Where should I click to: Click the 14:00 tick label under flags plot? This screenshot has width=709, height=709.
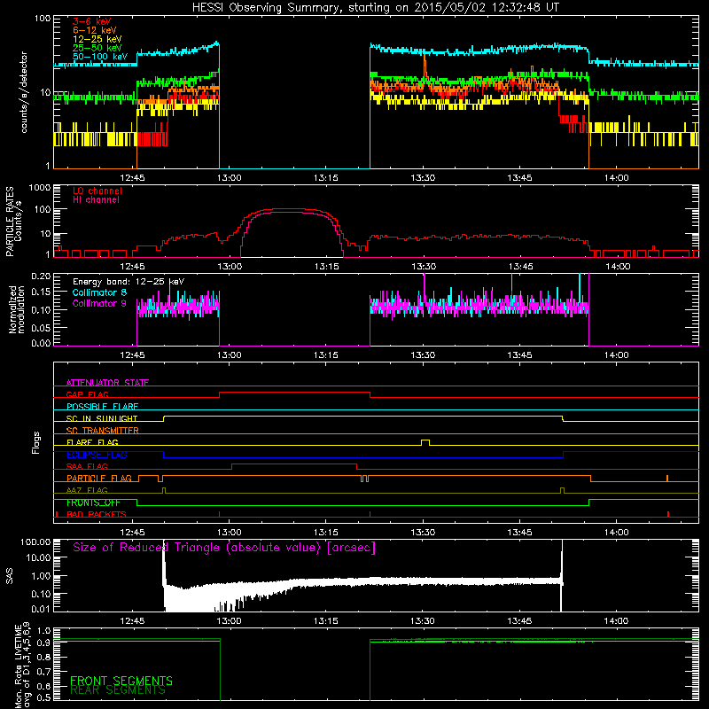point(616,533)
